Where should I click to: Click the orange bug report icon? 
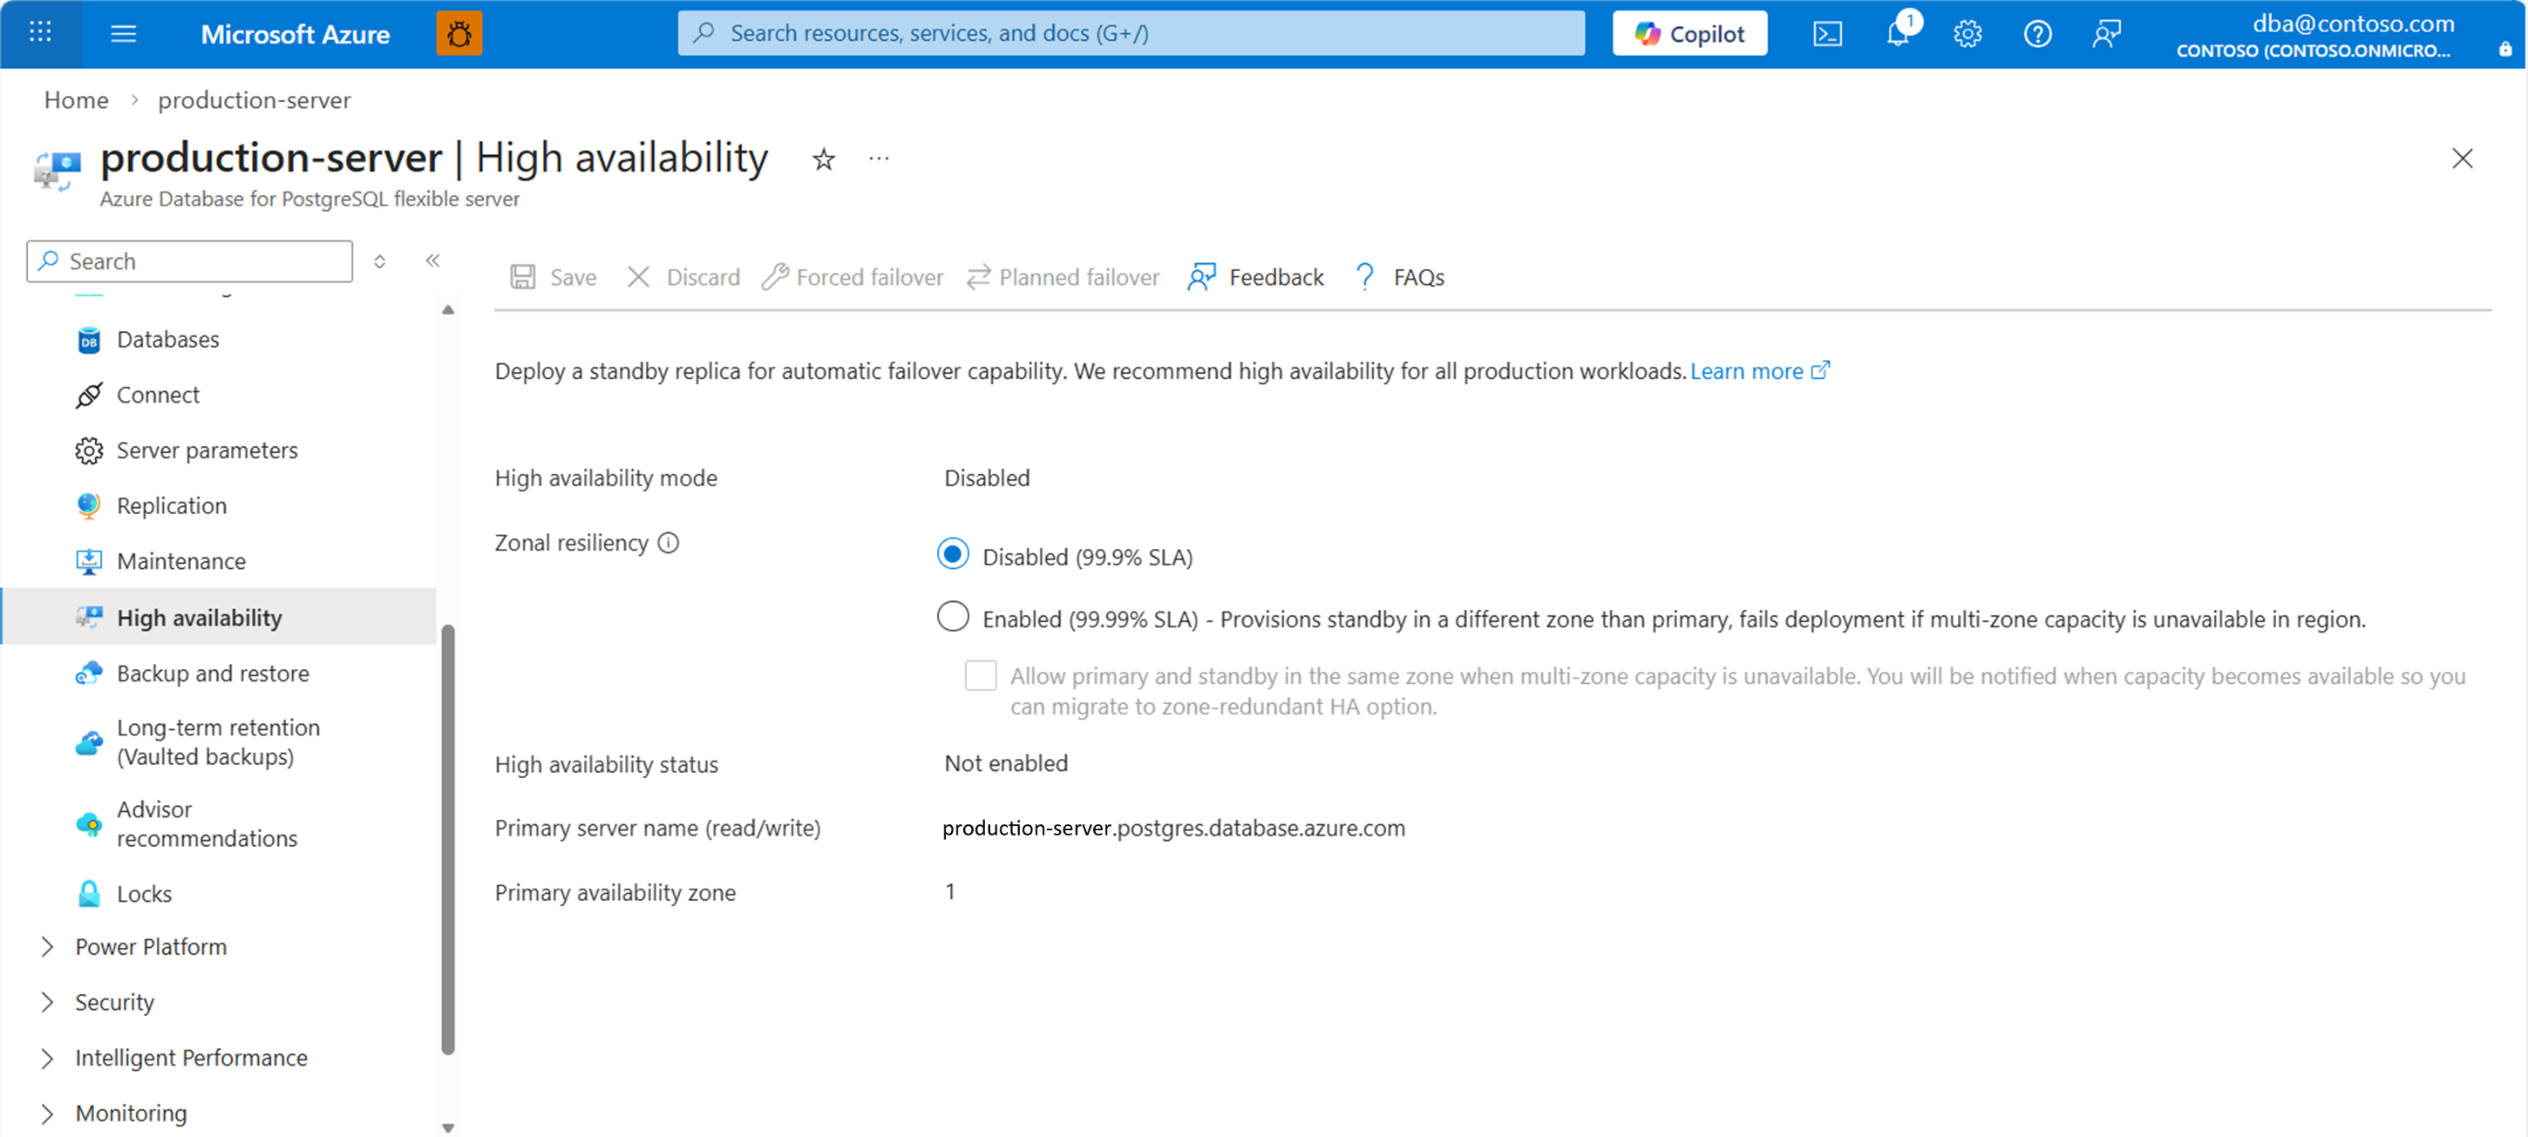click(x=459, y=34)
